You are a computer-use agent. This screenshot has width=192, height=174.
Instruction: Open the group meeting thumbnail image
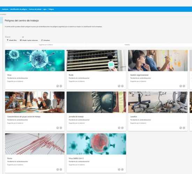(35, 102)
